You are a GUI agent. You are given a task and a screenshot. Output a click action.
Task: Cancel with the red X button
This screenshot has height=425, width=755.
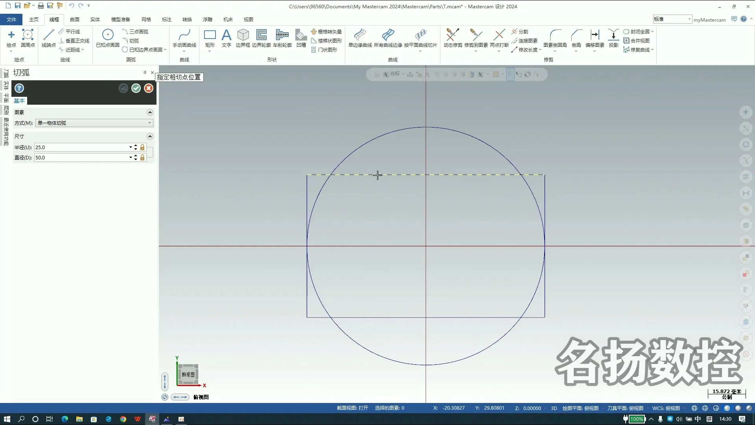pyautogui.click(x=149, y=88)
